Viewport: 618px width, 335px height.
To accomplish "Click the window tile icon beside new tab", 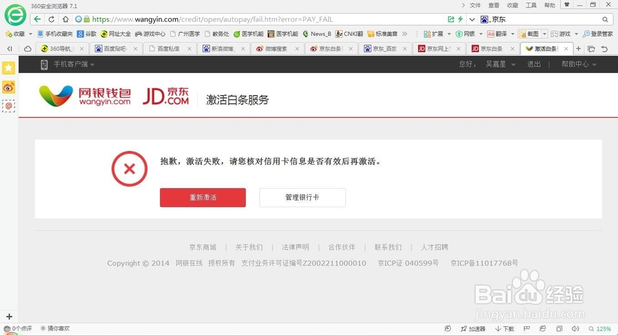I will click(591, 49).
